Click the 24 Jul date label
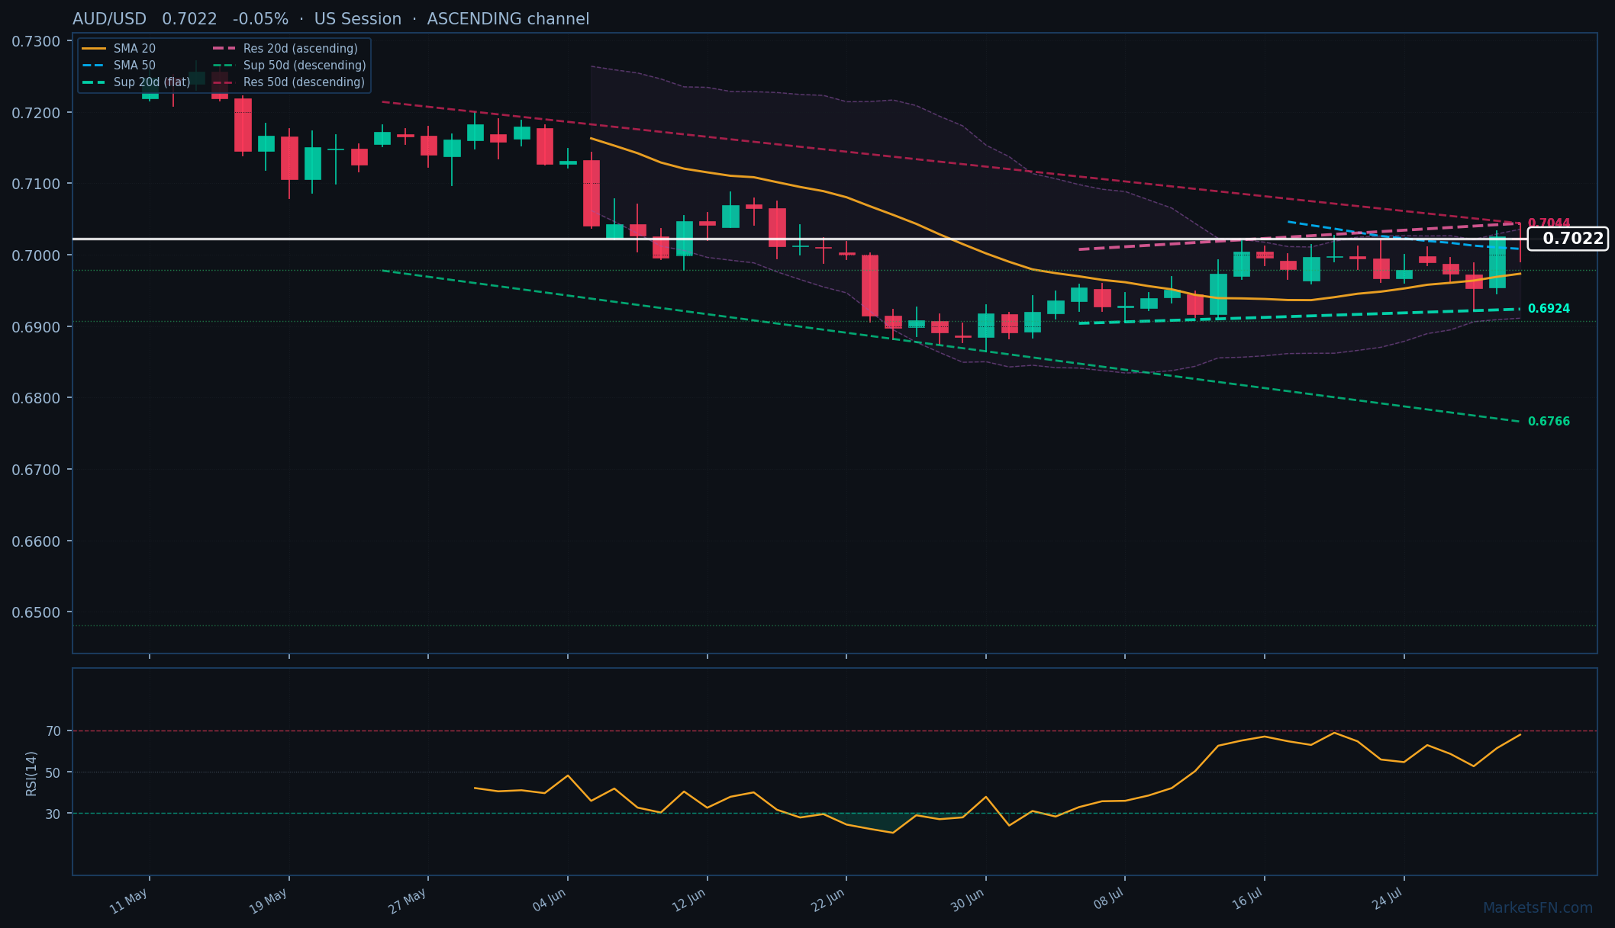Image resolution: width=1615 pixels, height=928 pixels. click(x=1388, y=900)
